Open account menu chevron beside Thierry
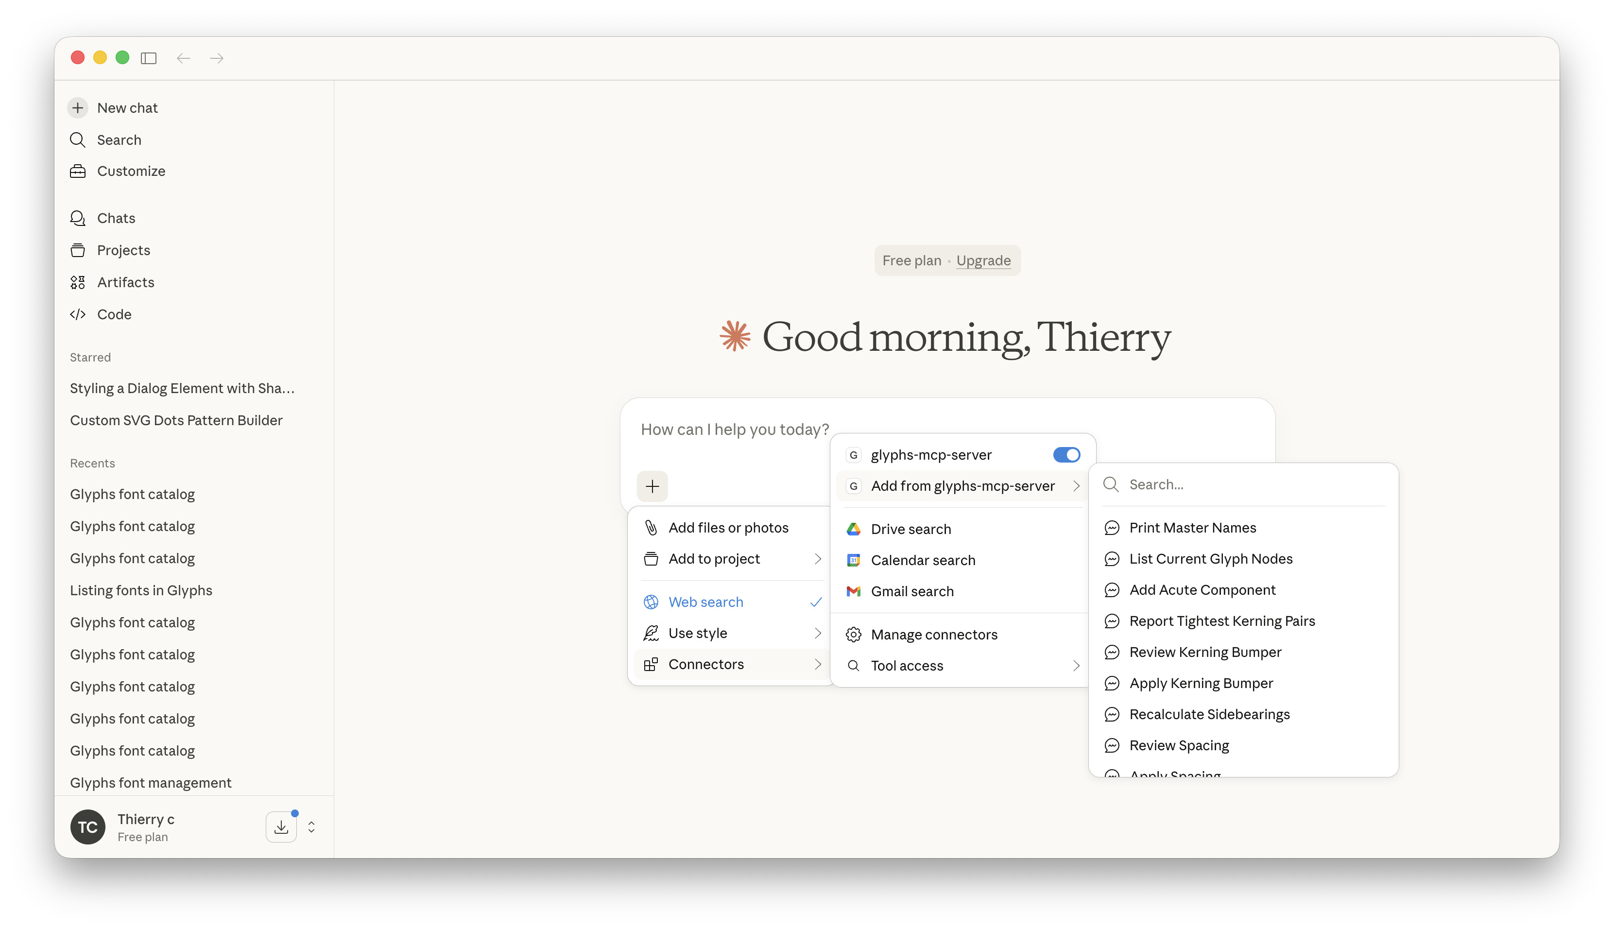The width and height of the screenshot is (1614, 930). pyautogui.click(x=311, y=827)
